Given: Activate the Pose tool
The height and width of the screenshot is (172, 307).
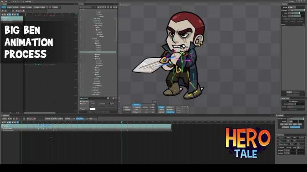Looking at the screenshot, I should [127, 107].
